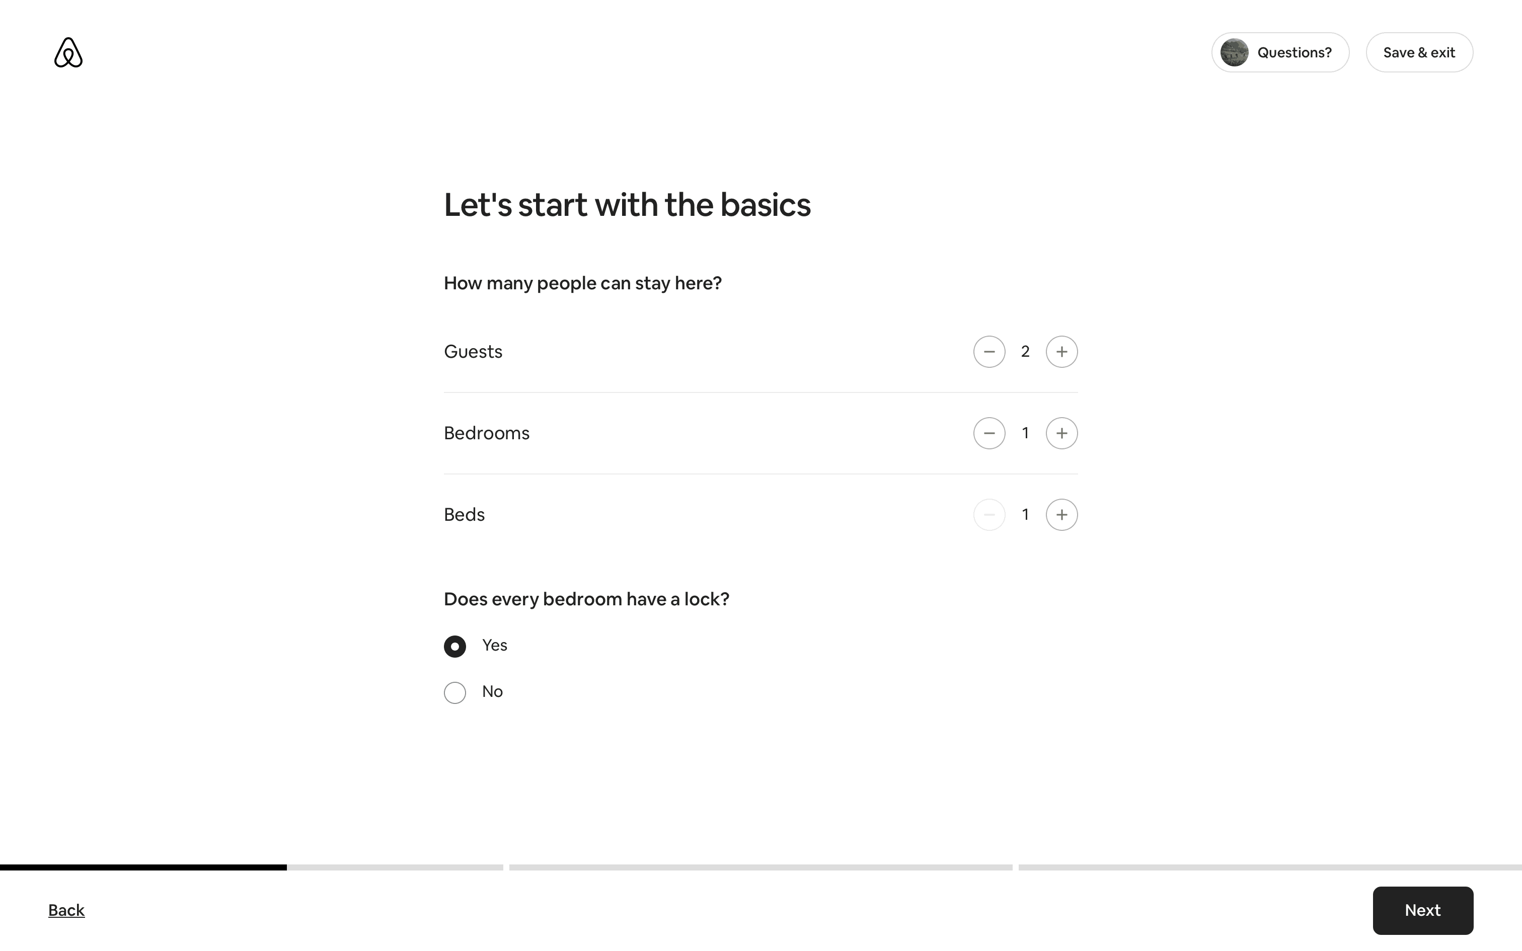This screenshot has height=951, width=1522.
Task: Click the Bedrooms count value 1
Action: pyautogui.click(x=1025, y=433)
